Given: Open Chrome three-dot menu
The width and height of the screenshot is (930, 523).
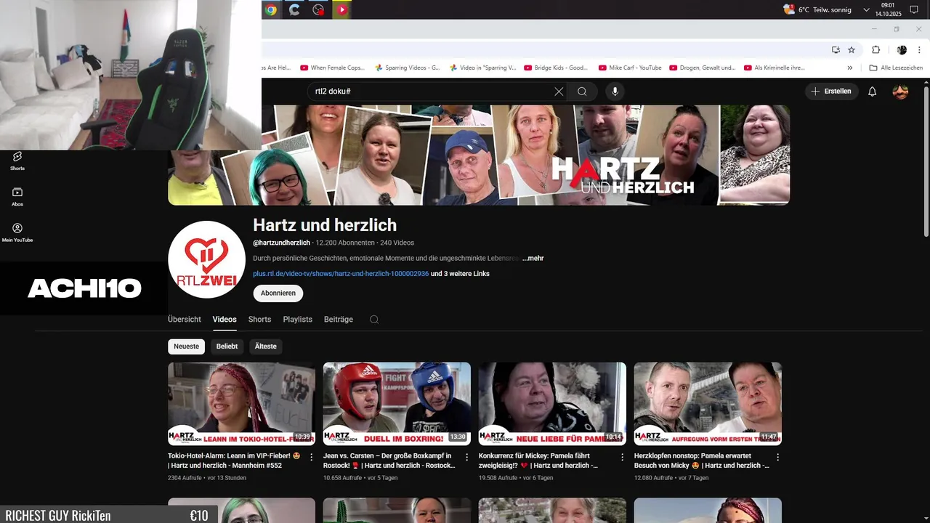Looking at the screenshot, I should click(920, 49).
